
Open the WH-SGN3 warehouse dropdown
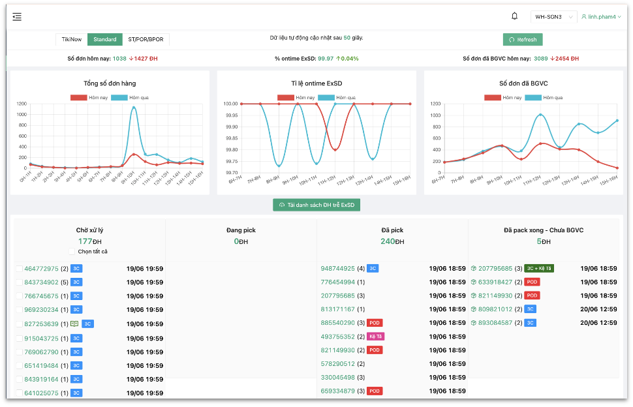point(553,17)
